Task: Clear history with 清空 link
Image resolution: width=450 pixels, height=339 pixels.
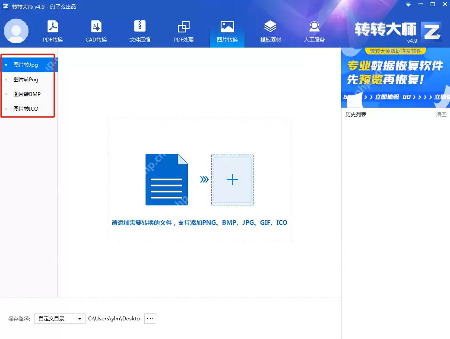Action: tap(441, 114)
